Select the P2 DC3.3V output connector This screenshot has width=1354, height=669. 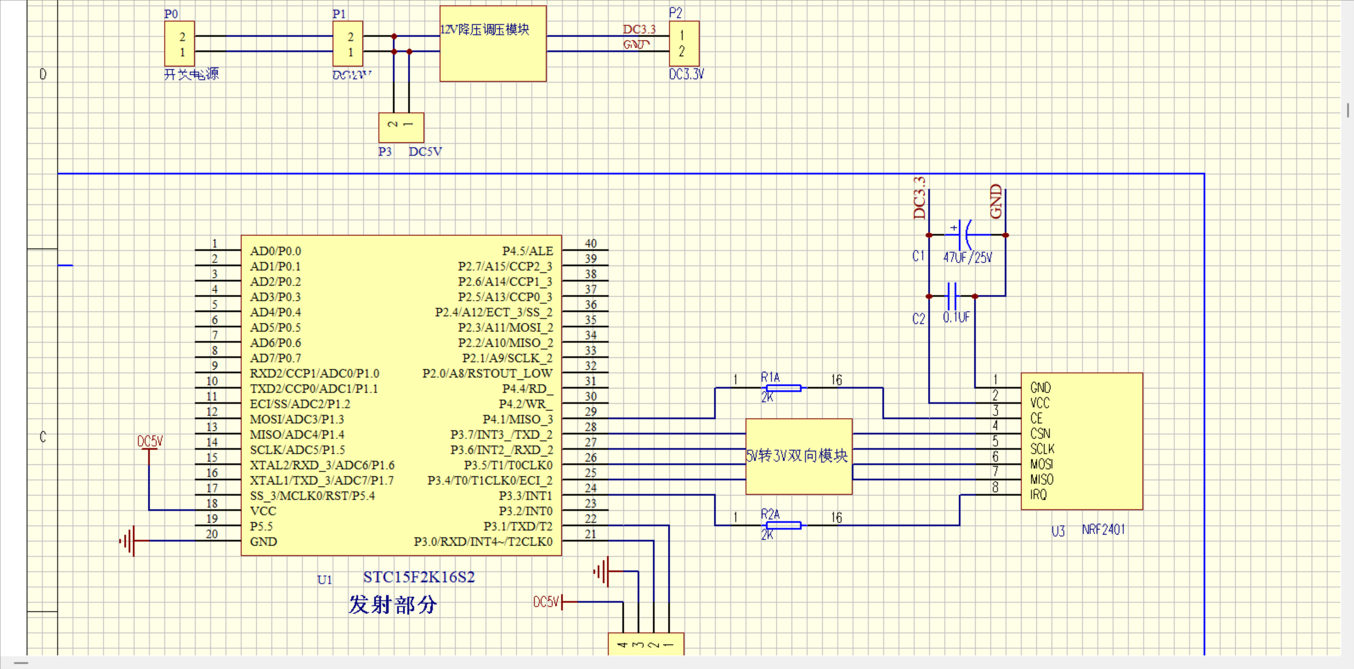684,44
